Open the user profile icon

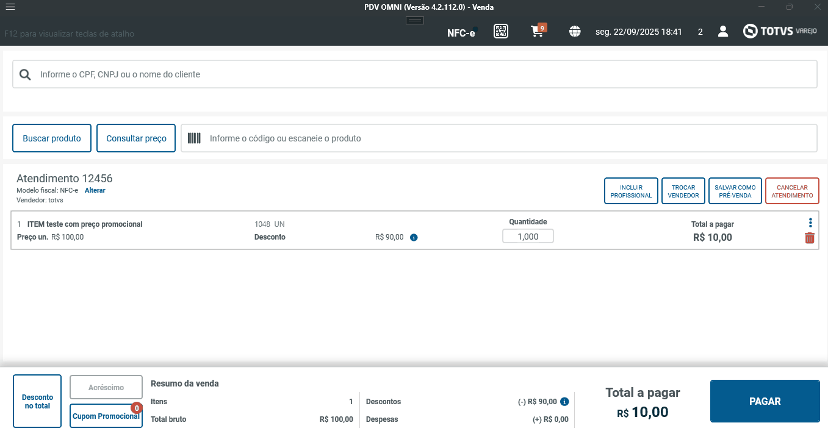(x=723, y=32)
